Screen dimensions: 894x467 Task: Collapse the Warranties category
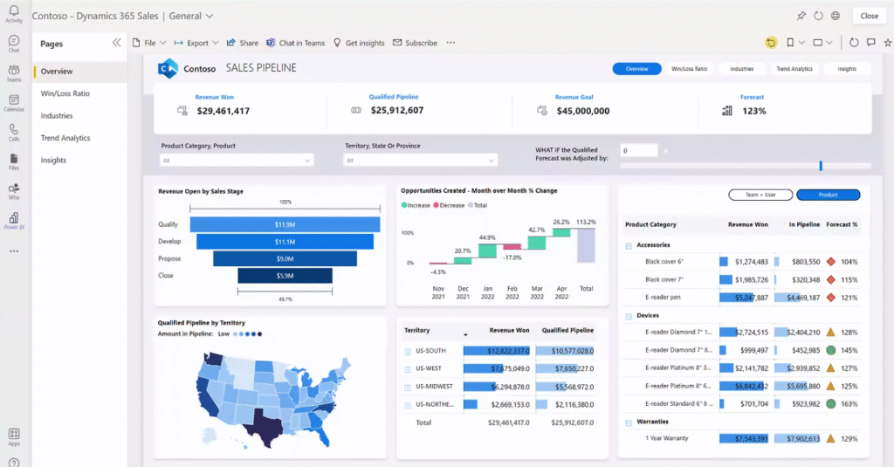coord(629,422)
